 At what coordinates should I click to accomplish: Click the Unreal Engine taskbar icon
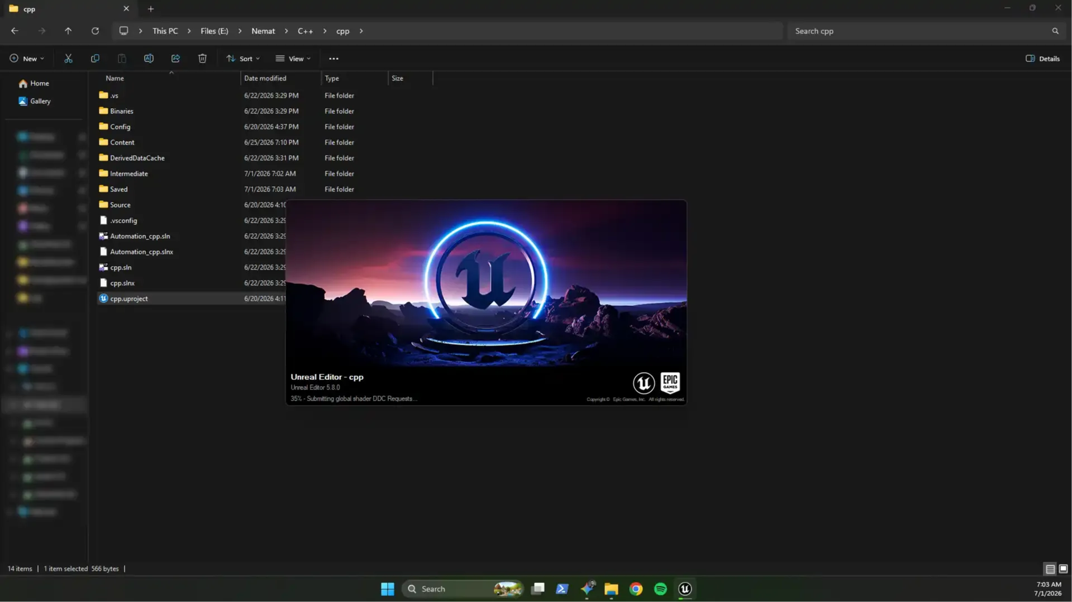click(685, 589)
